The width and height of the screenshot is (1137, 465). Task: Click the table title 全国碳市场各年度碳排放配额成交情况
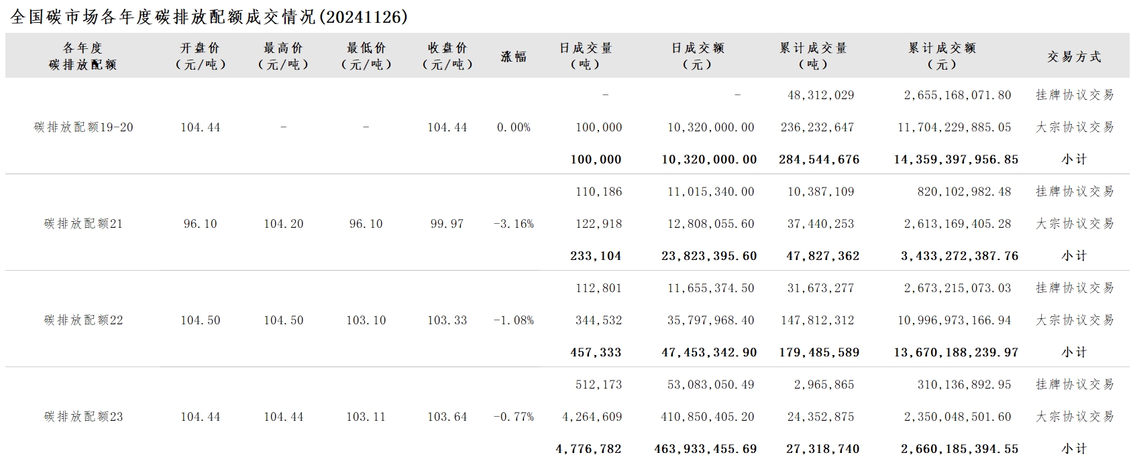163,17
